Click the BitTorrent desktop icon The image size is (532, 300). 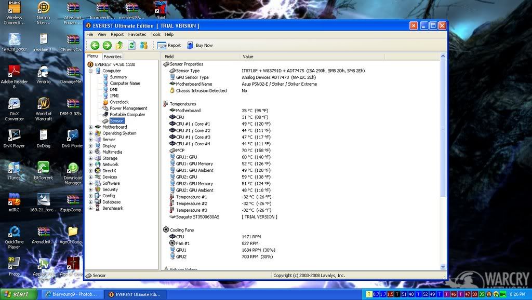click(x=44, y=171)
